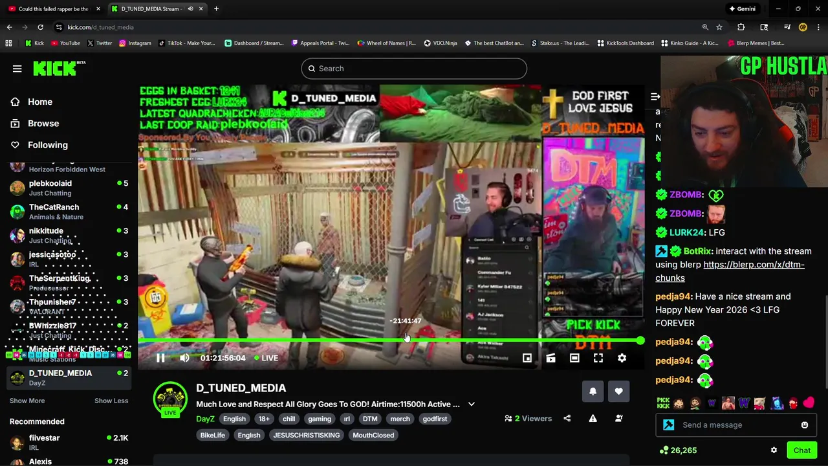828x466 pixels.
Task: Open Browse in the sidebar
Action: 43,123
